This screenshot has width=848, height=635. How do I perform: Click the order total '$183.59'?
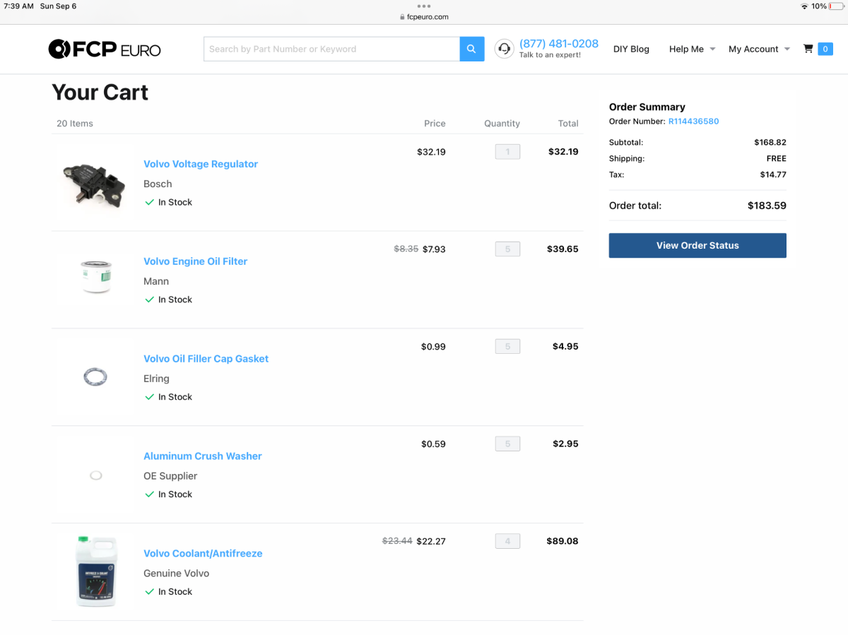[x=767, y=206]
